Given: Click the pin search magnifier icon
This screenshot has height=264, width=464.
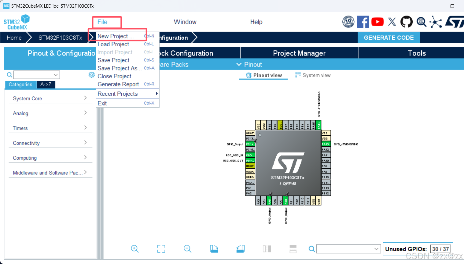Looking at the screenshot, I should (x=311, y=249).
